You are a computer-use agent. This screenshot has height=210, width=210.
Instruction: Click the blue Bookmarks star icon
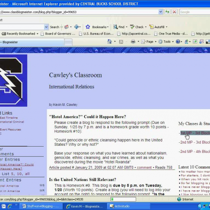[x=88, y=27]
